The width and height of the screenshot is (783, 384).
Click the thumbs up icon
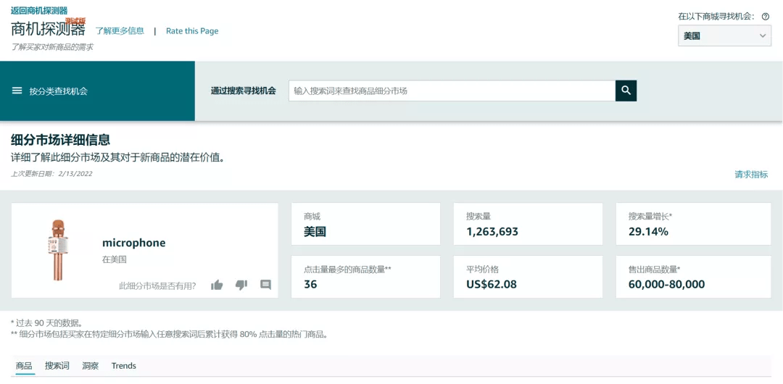coord(217,285)
